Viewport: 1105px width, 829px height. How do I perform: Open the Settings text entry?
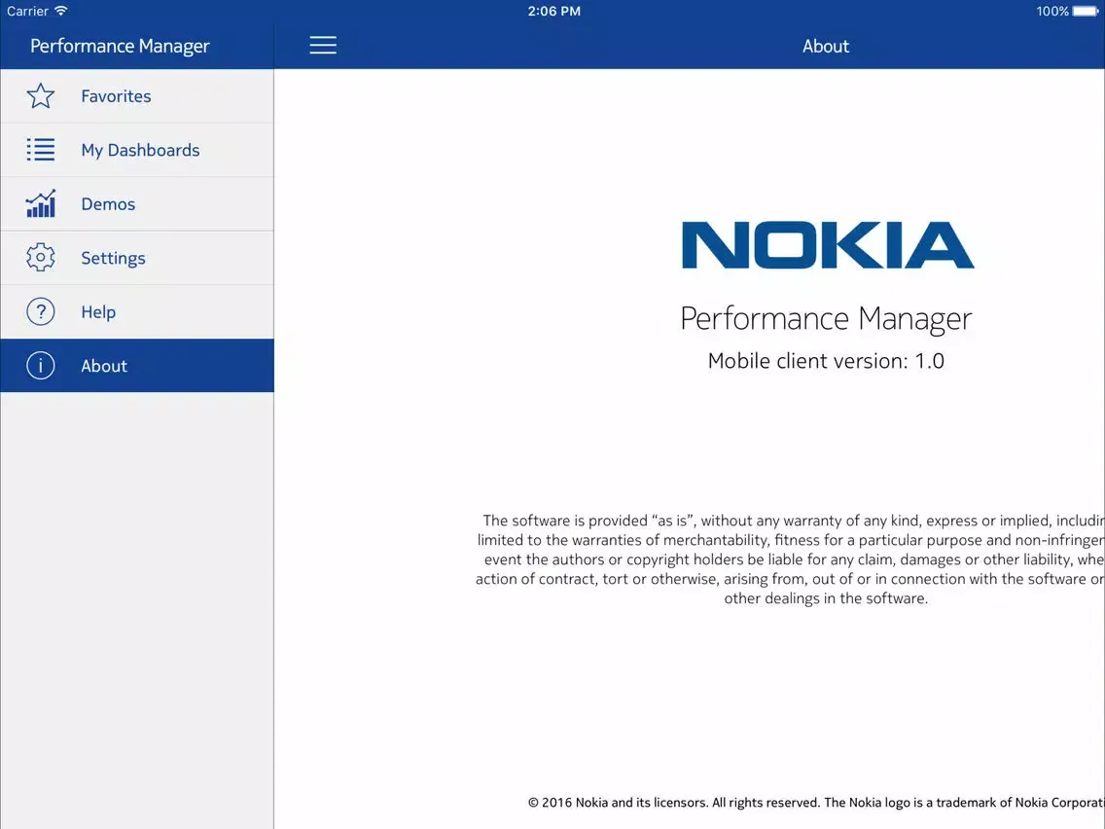coord(113,258)
